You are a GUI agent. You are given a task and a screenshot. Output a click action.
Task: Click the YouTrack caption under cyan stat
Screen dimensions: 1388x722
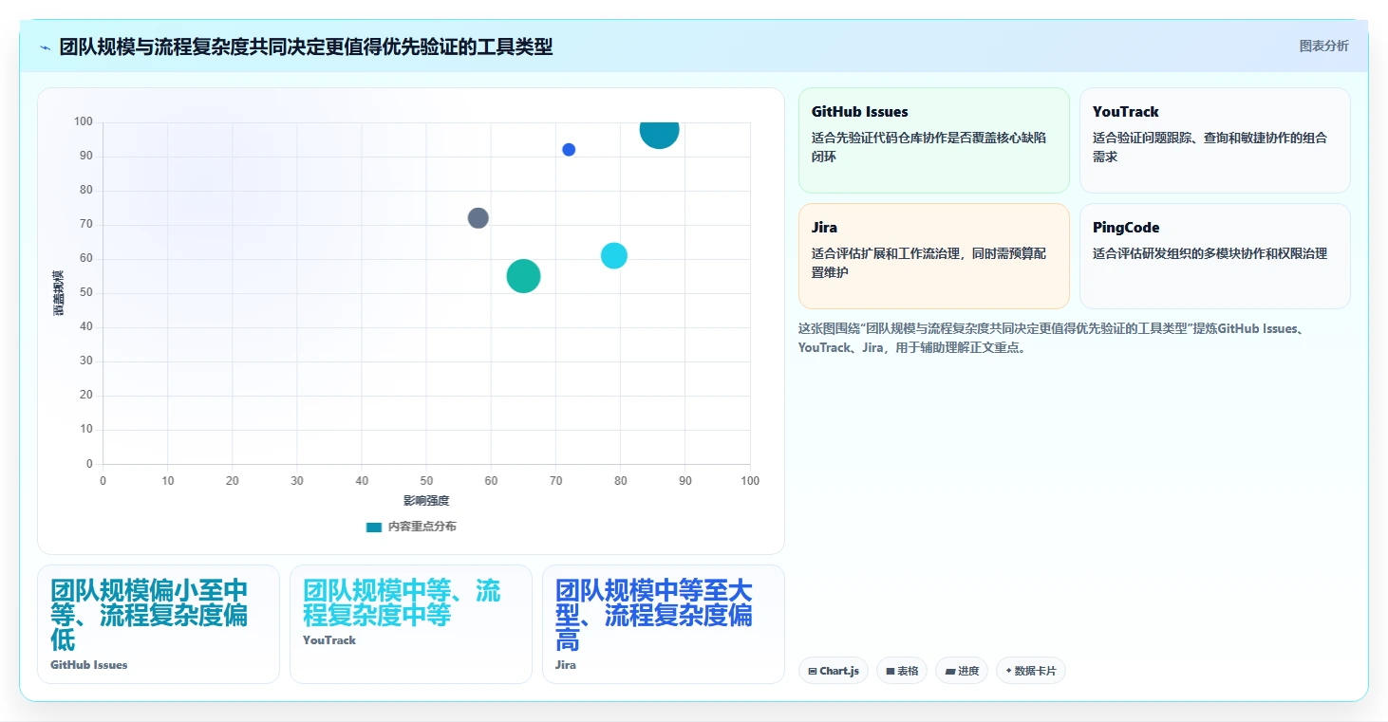[329, 640]
